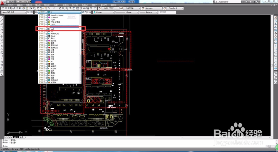The height and width of the screenshot is (152, 278).
Task: Toggle on/off lightbulb for wall layer
Action: (x=40, y=29)
